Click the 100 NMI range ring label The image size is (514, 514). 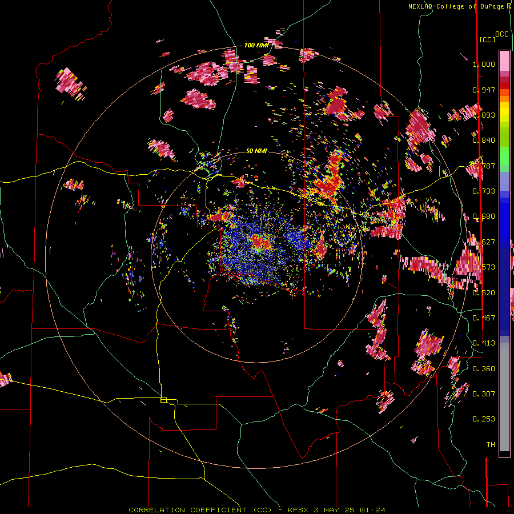click(256, 45)
